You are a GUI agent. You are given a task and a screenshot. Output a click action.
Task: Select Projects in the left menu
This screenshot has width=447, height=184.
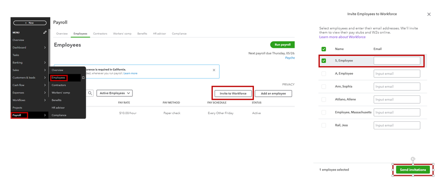[17, 107]
